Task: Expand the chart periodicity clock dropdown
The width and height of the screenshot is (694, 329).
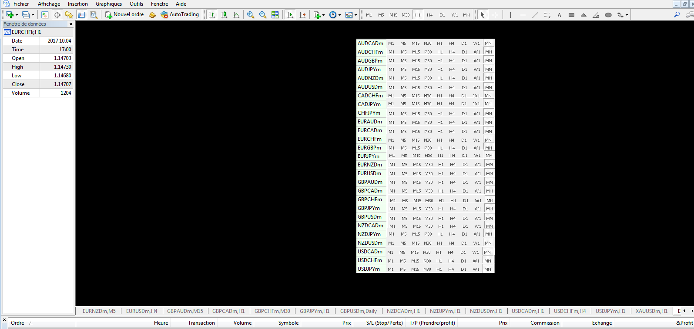Action: click(x=339, y=15)
